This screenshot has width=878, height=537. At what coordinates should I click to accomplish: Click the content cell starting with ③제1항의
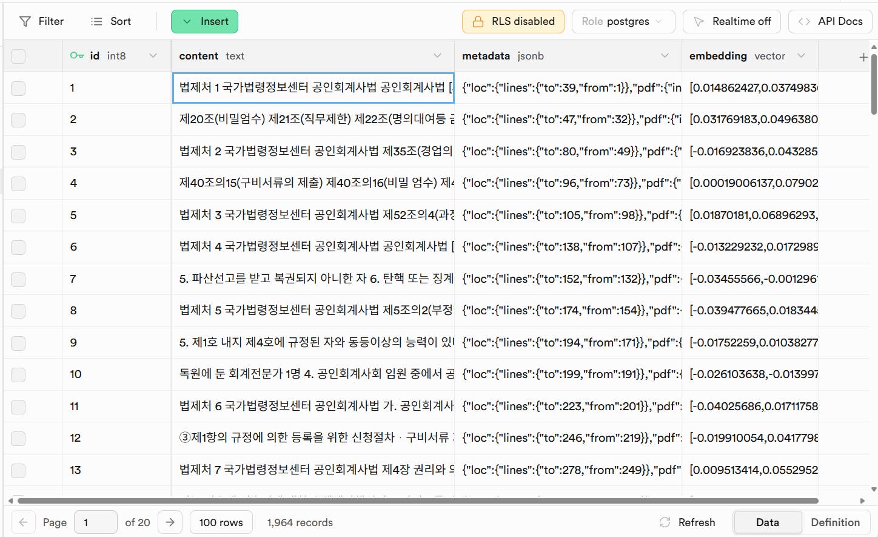coord(313,438)
